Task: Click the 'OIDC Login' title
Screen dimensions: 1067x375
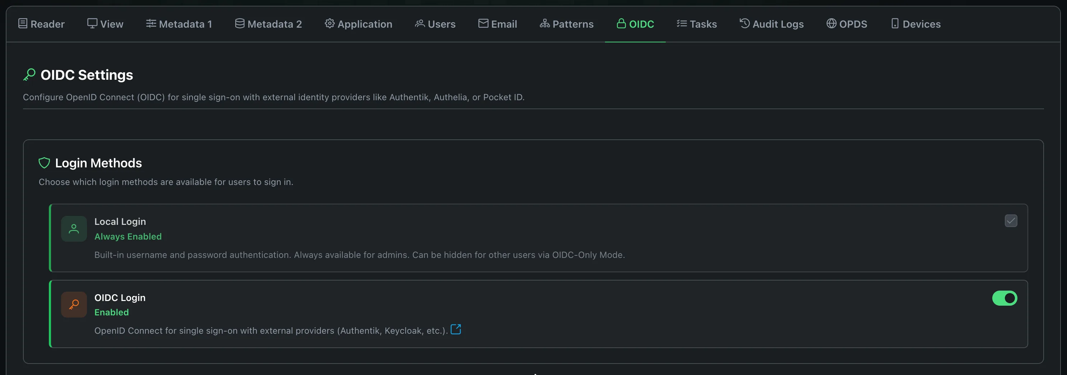Action: click(x=120, y=298)
